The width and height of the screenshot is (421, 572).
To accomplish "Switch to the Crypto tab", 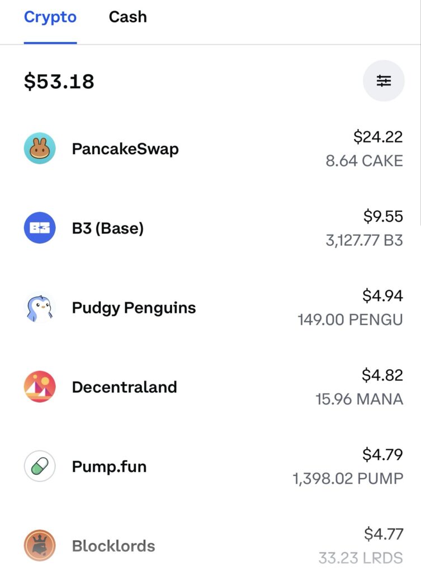I will tap(50, 17).
